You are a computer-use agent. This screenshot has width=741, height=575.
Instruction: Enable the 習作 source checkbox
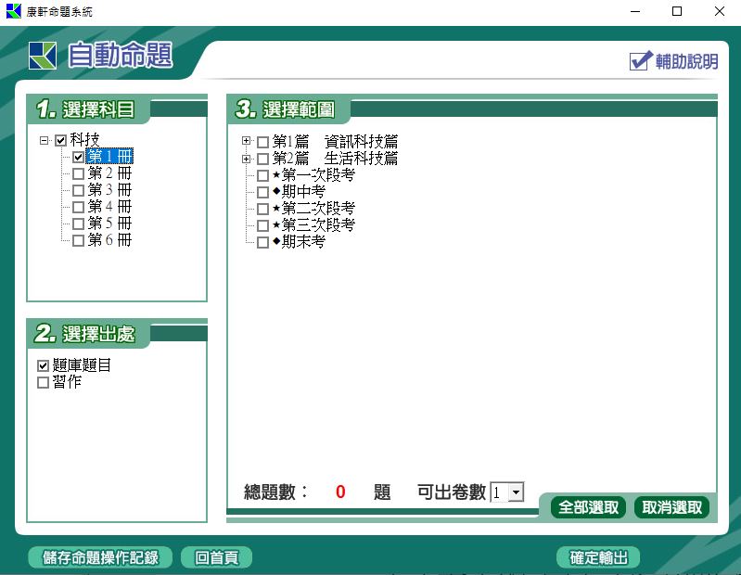[43, 382]
